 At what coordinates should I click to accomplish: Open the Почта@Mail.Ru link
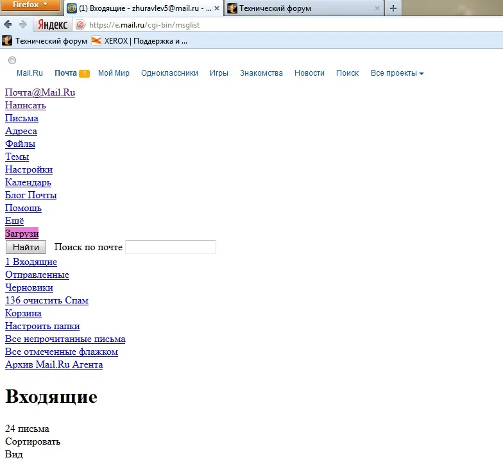tap(40, 92)
